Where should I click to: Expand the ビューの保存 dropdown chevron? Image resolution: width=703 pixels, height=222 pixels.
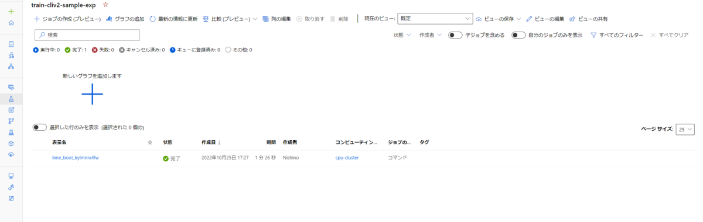point(518,19)
